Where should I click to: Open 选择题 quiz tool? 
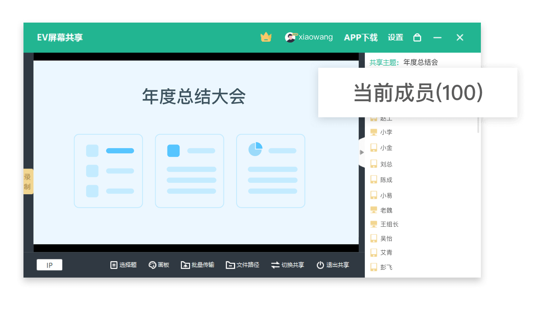tap(123, 265)
